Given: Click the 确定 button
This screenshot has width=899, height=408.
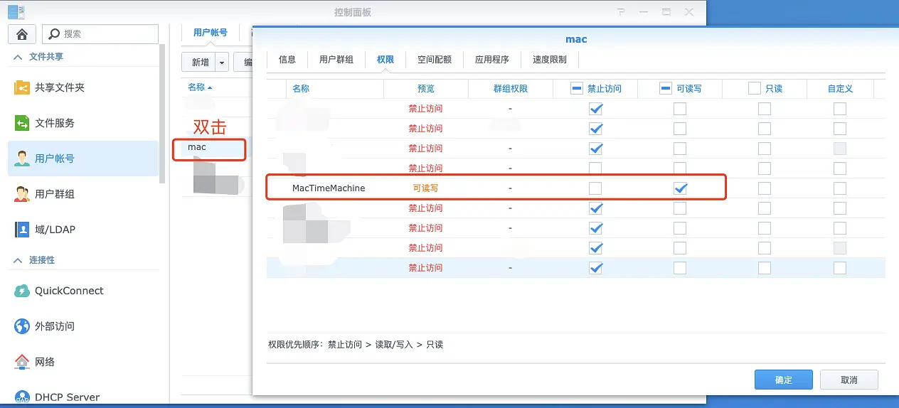Looking at the screenshot, I should coord(784,380).
